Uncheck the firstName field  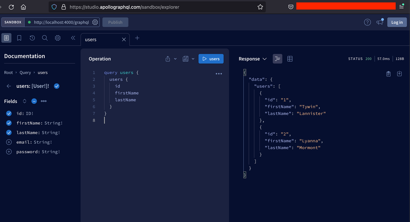click(9, 123)
